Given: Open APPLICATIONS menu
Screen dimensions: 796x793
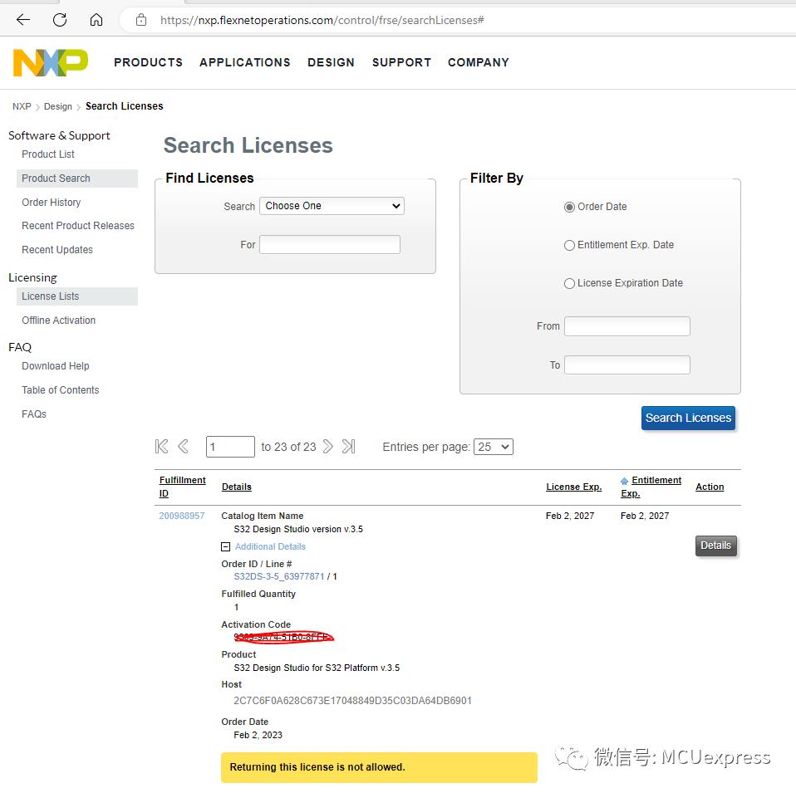Looking at the screenshot, I should point(244,62).
